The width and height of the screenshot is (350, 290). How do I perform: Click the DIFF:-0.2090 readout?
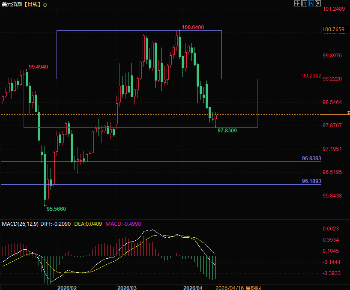[55, 224]
